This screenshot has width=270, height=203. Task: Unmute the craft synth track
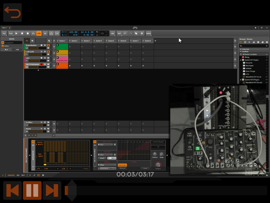(x=48, y=52)
